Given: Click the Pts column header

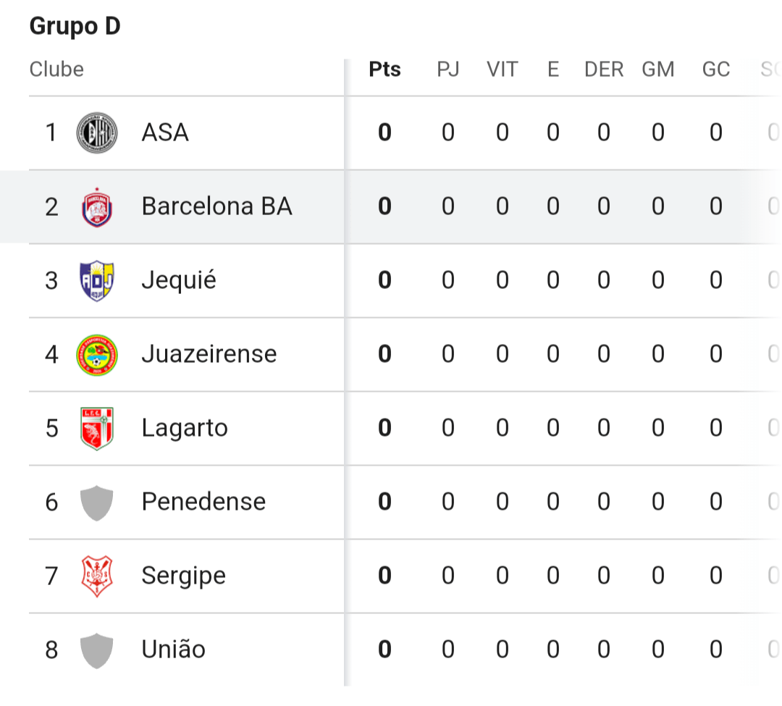Looking at the screenshot, I should coord(384,70).
